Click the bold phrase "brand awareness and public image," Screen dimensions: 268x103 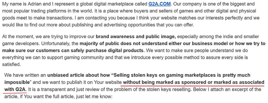click(136, 36)
